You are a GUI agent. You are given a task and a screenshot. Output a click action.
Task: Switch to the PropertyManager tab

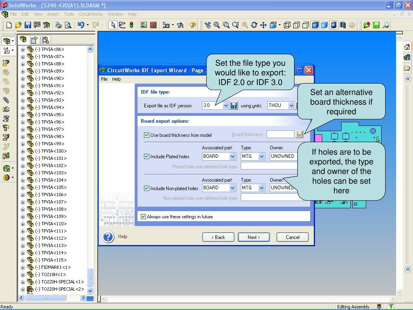coord(34,40)
